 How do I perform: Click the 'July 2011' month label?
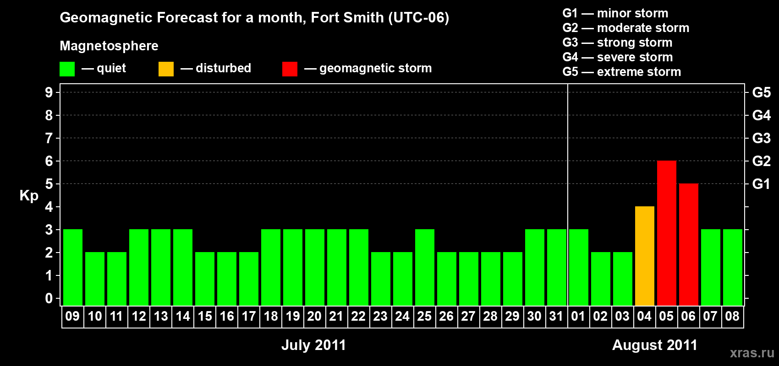(313, 345)
